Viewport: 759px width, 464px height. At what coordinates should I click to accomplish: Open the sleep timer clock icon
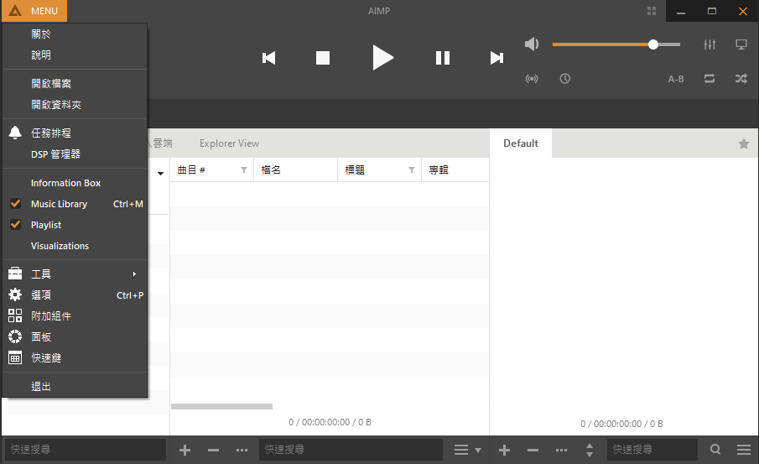point(565,79)
